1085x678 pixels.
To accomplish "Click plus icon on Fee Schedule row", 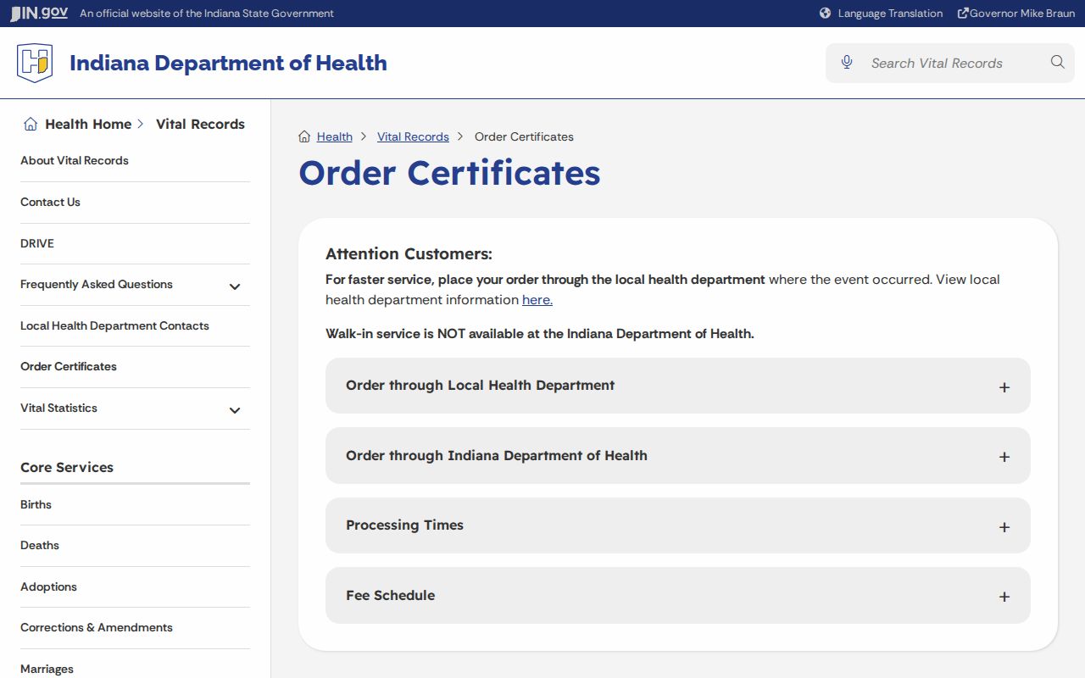I will (x=1004, y=597).
